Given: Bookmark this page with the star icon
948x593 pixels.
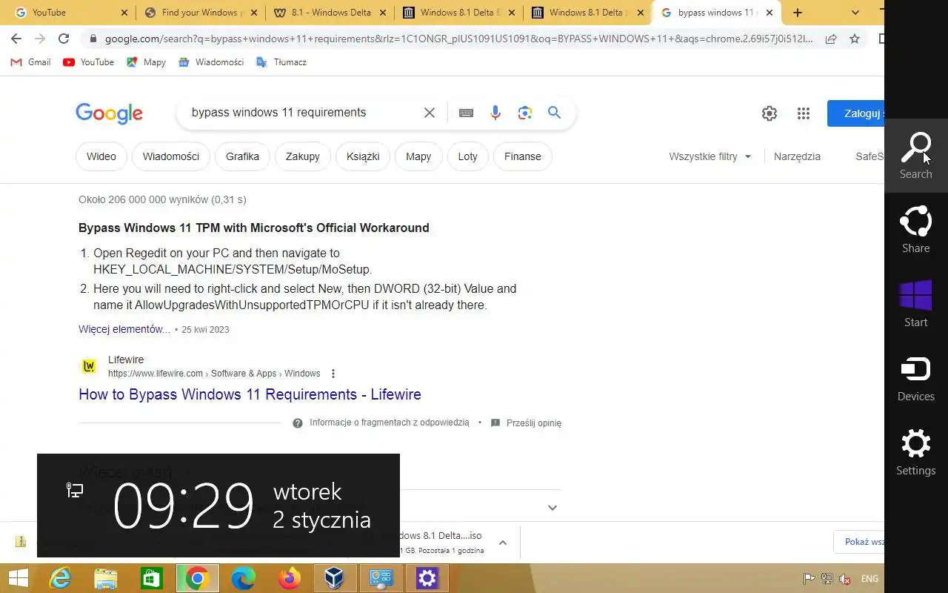Looking at the screenshot, I should (855, 39).
